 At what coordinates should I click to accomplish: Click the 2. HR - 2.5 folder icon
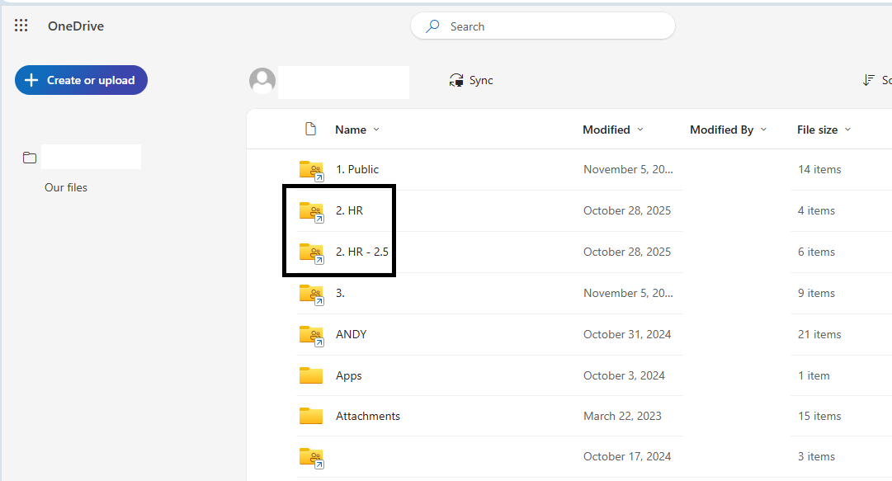tap(312, 253)
